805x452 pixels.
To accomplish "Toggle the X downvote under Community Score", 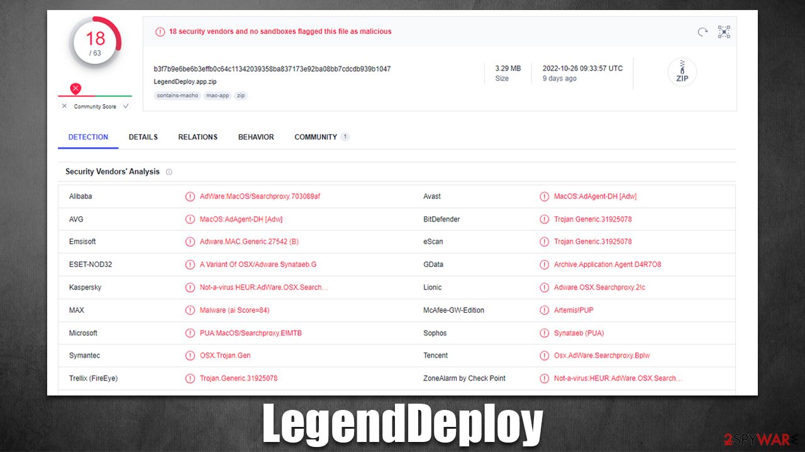I will tap(64, 106).
